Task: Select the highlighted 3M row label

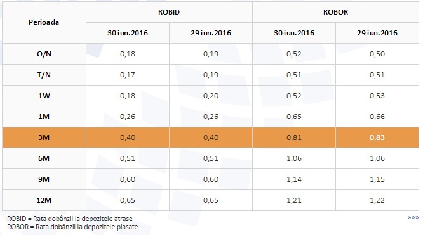Action: 44,137
